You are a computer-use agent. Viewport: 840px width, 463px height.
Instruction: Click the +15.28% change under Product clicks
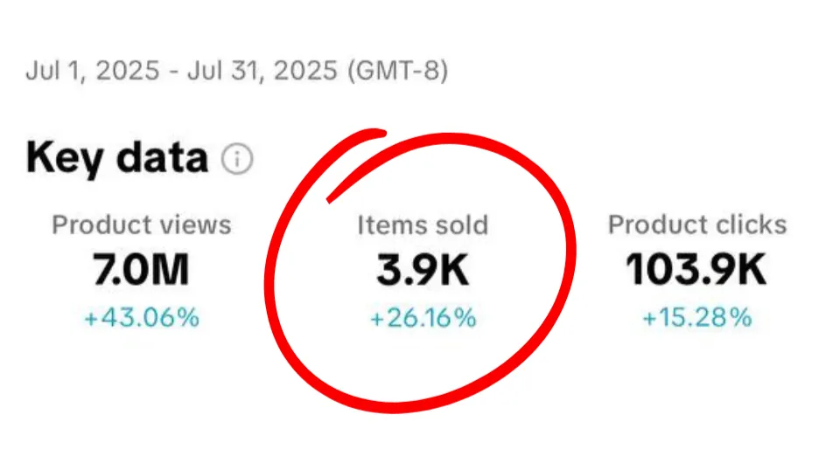(697, 317)
